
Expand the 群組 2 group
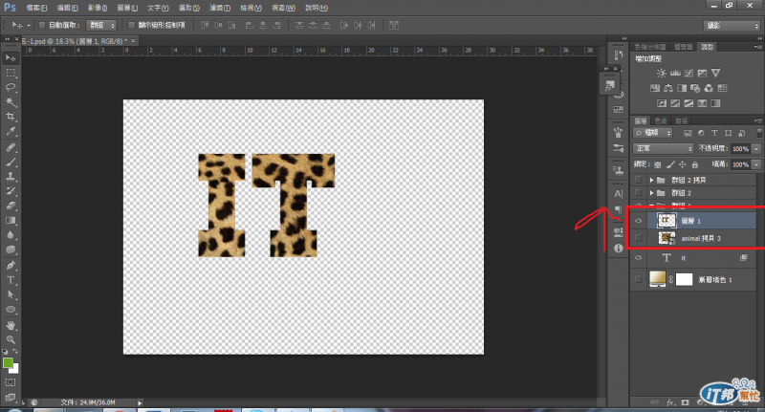651,193
